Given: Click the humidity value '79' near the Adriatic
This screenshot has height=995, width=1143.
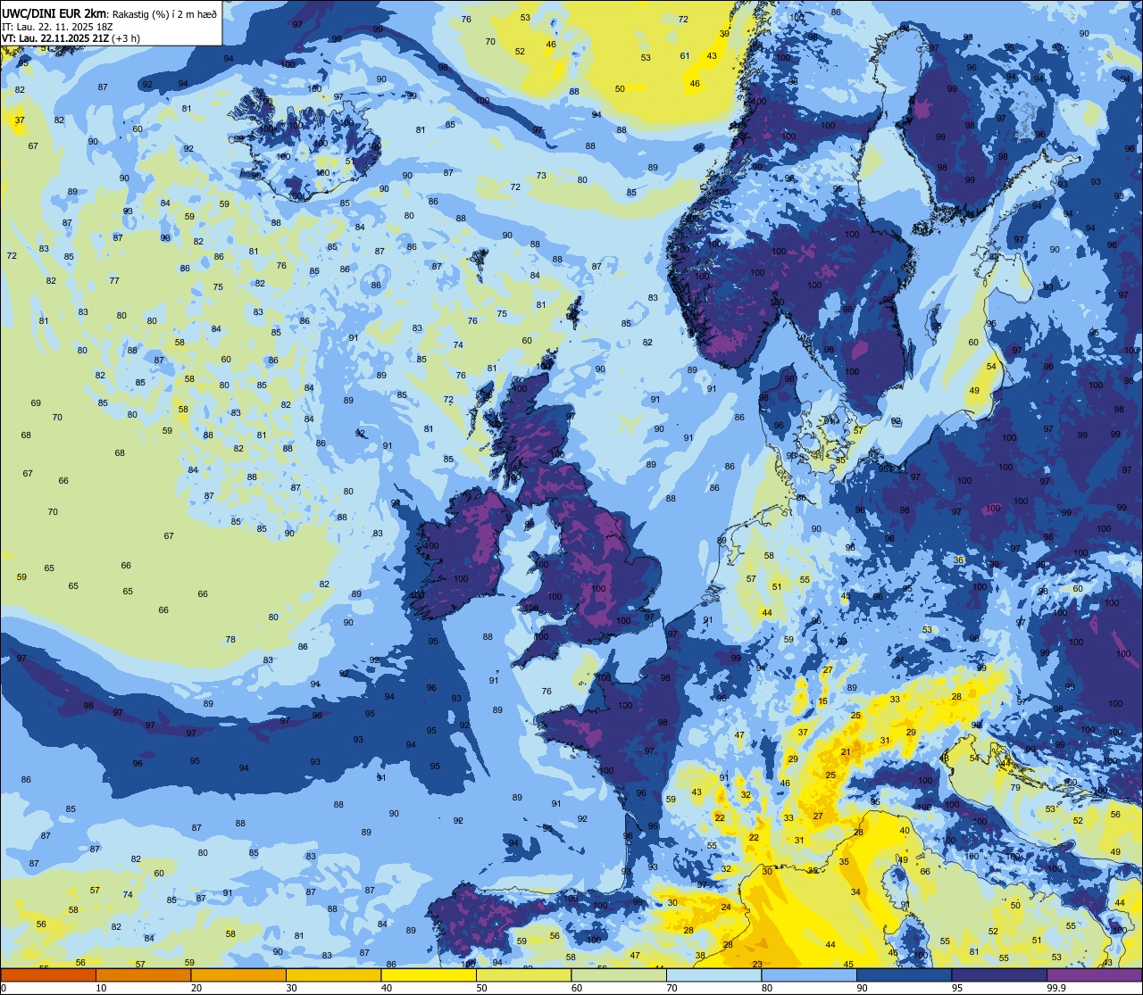Looking at the screenshot, I should (x=1015, y=787).
